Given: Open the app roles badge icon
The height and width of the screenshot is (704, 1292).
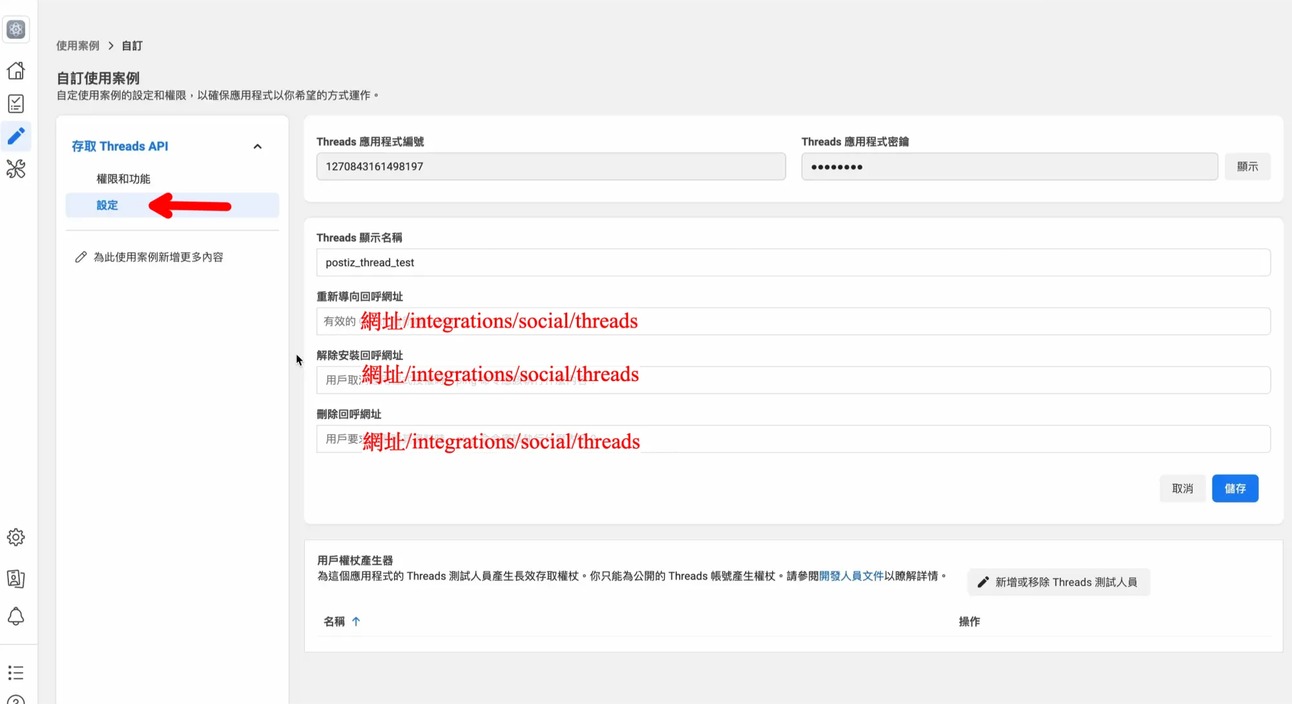Looking at the screenshot, I should click(x=16, y=579).
